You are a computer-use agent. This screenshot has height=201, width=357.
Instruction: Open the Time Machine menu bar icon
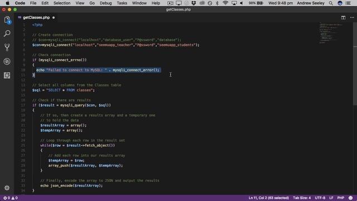coord(210,3)
